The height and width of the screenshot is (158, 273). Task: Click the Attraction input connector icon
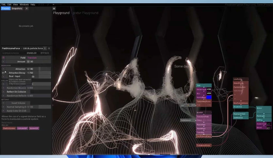pyautogui.click(x=3, y=69)
